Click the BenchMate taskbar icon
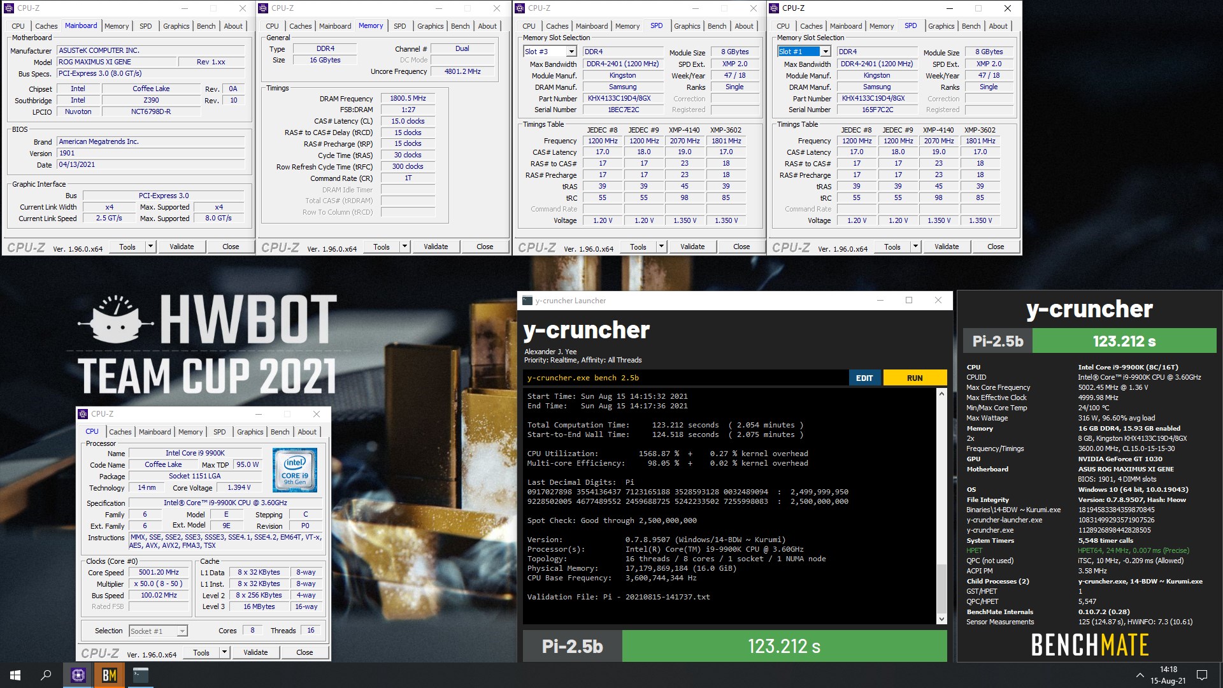Image resolution: width=1223 pixels, height=688 pixels. [x=110, y=675]
